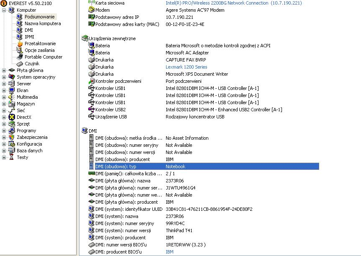Click the Portable Computer laptop icon
Screen dimensions: 361x256
click(20, 57)
